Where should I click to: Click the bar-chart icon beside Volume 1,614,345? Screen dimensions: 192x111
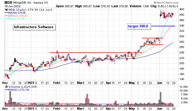[x=7, y=87]
